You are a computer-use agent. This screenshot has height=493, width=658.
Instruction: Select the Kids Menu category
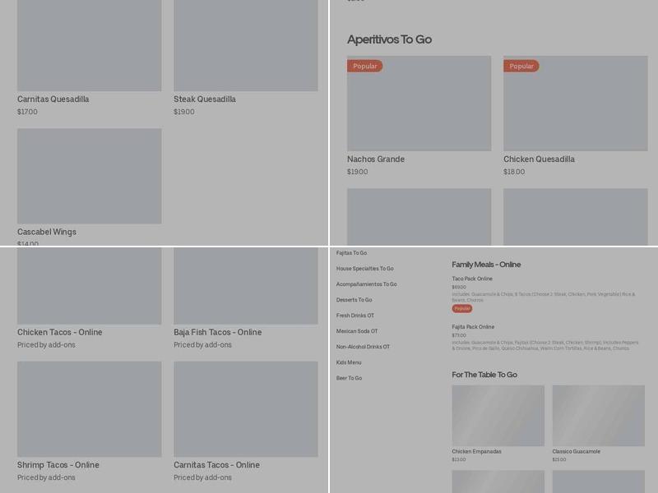(349, 362)
